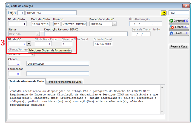The height and width of the screenshot is (123, 192).
Task: Expand the Procedência da NF dropdown
Action: tap(114, 24)
